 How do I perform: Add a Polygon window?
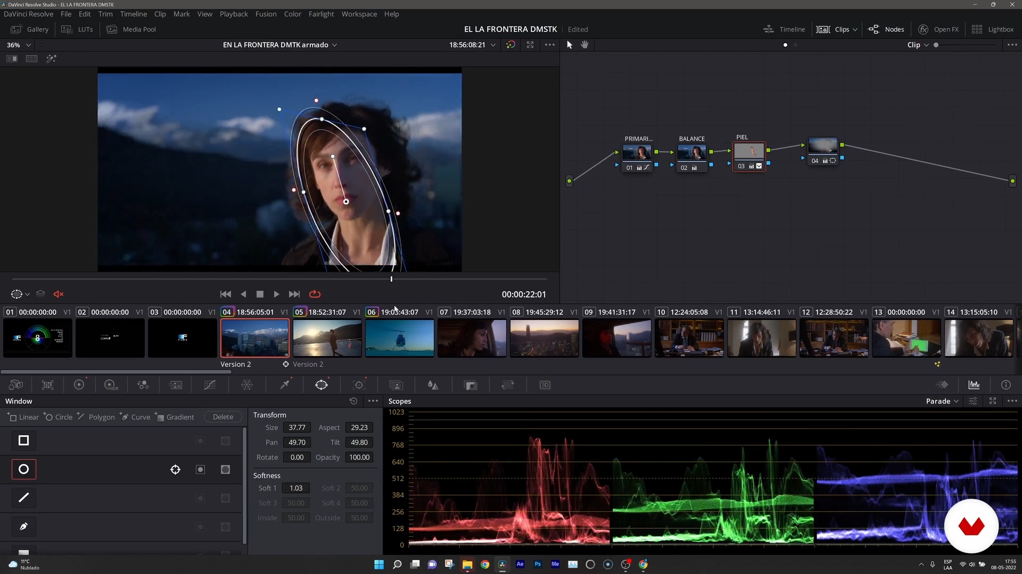click(96, 417)
